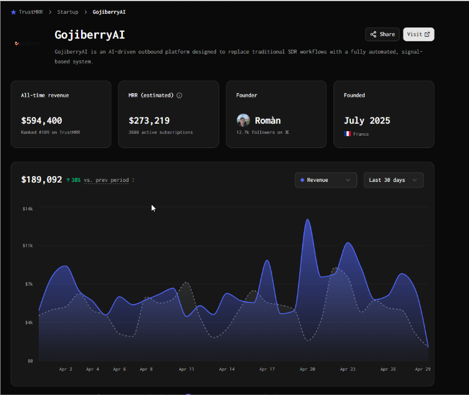Click the MRR estimated info icon

(179, 96)
